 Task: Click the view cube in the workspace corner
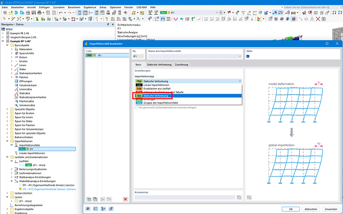[x=338, y=34]
